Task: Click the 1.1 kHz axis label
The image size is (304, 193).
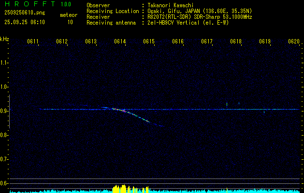Action: click(x=4, y=63)
